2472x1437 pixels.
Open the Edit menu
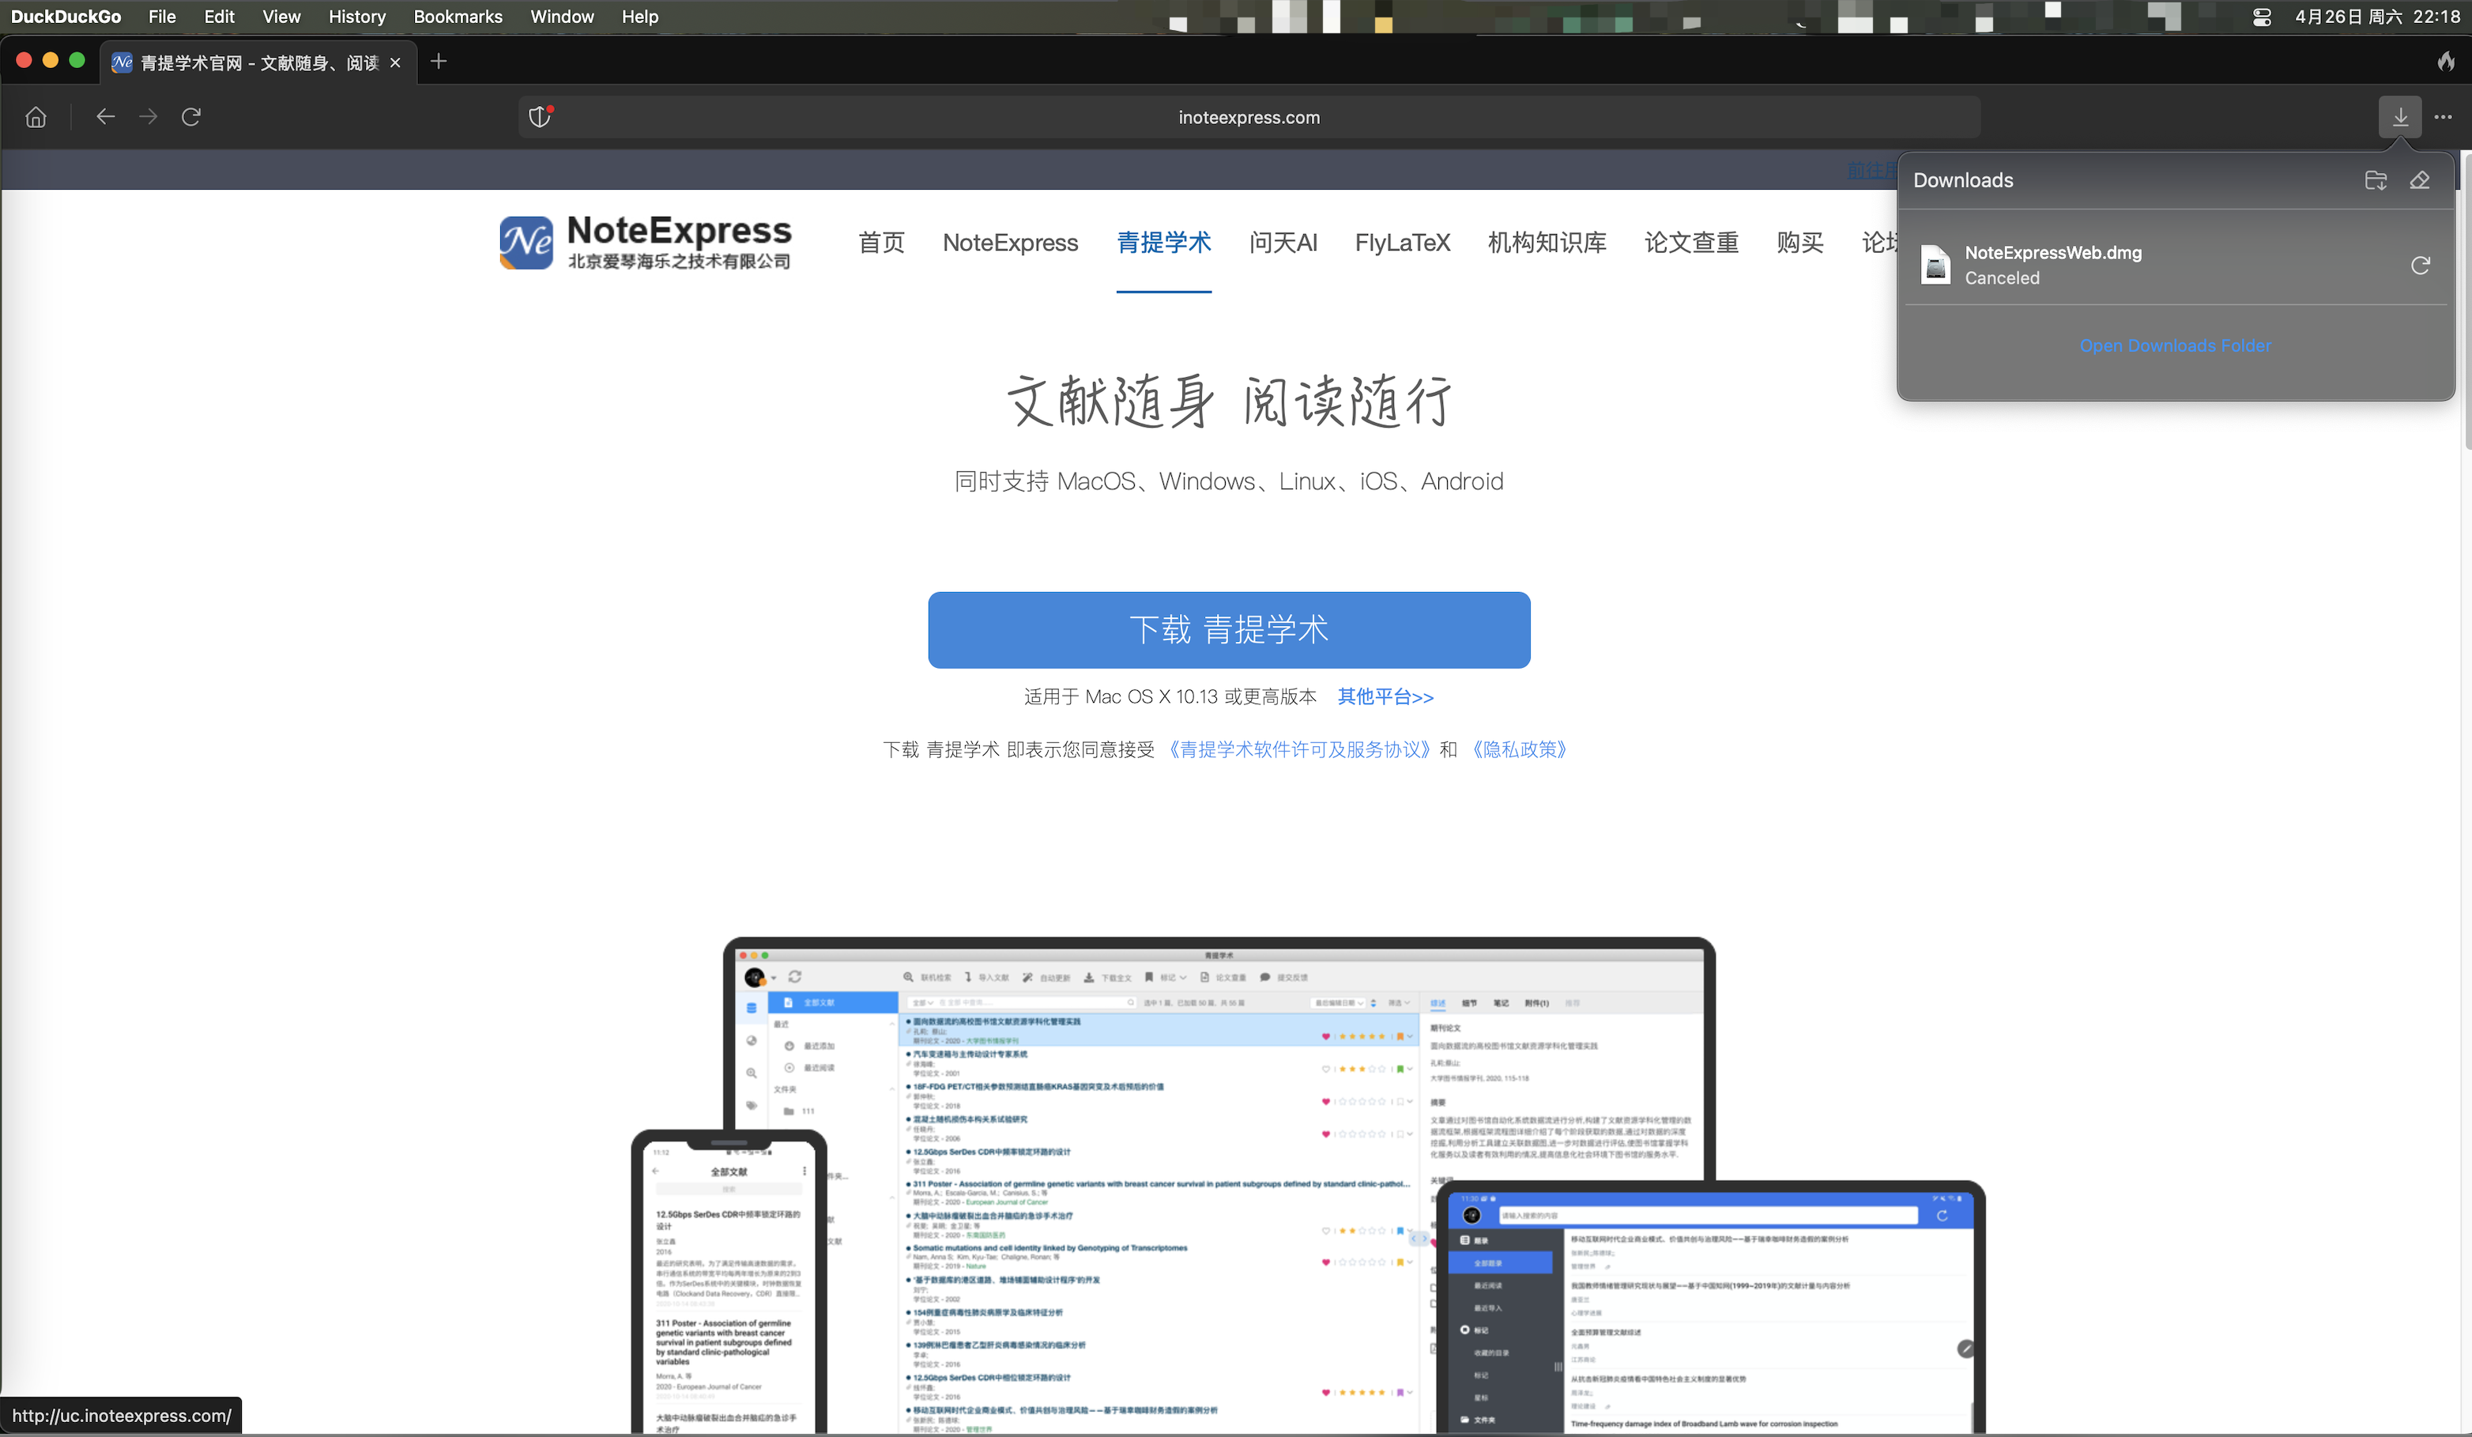[219, 17]
